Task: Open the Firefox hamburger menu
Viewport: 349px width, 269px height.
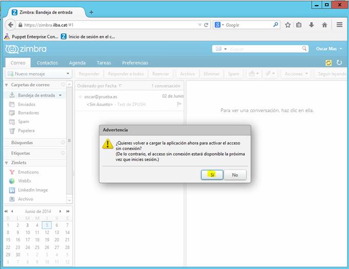Action: [339, 25]
